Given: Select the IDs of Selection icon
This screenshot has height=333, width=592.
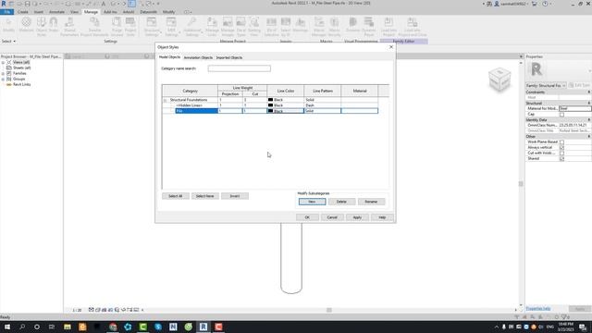Looking at the screenshot, I should (x=271, y=26).
